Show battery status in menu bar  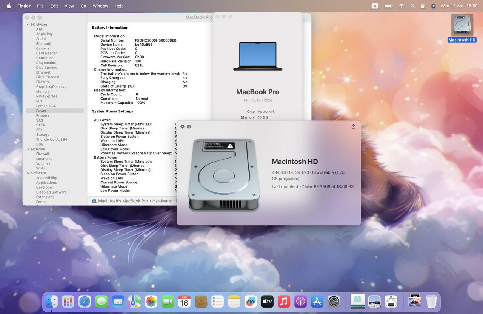point(388,6)
